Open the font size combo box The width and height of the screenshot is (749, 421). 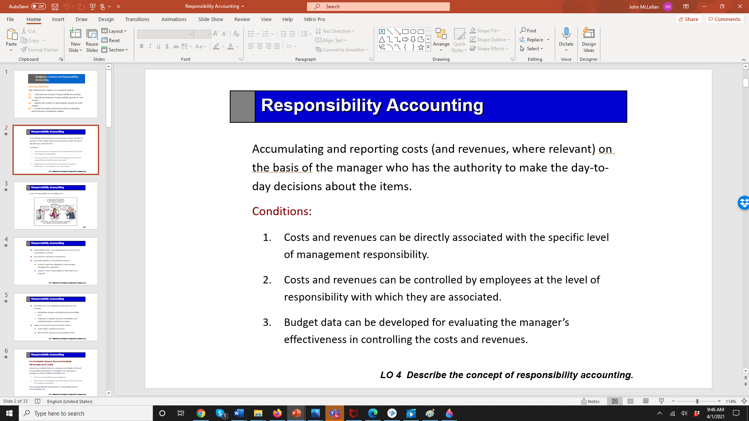click(x=202, y=34)
